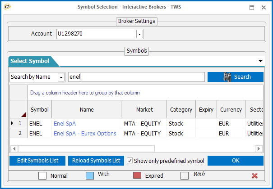
Task: Click the Normal white color swatch
Action: click(x=42, y=175)
